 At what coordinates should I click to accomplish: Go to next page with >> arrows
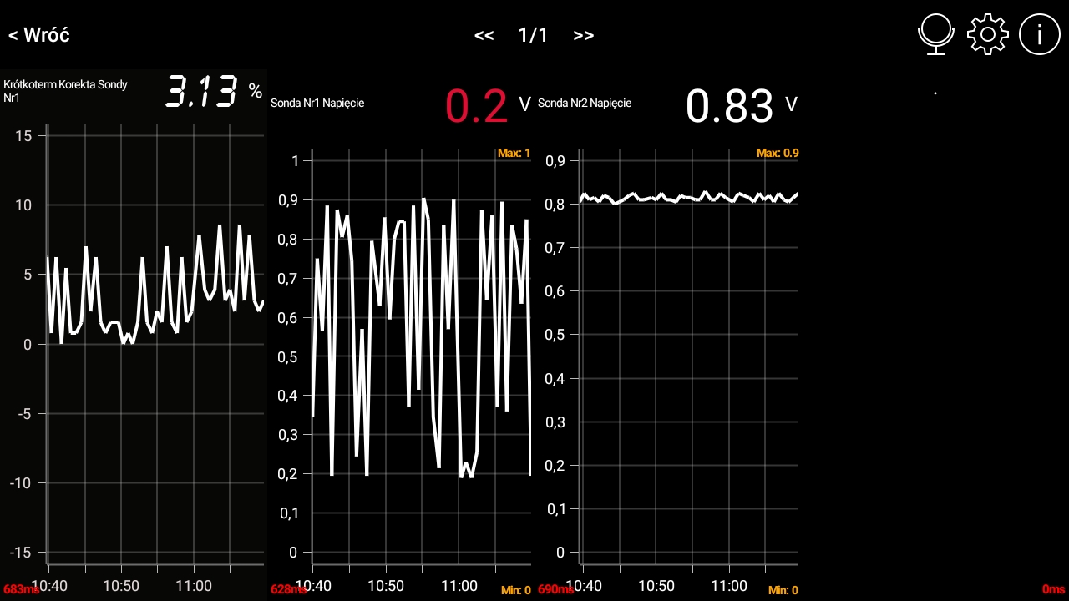(584, 35)
